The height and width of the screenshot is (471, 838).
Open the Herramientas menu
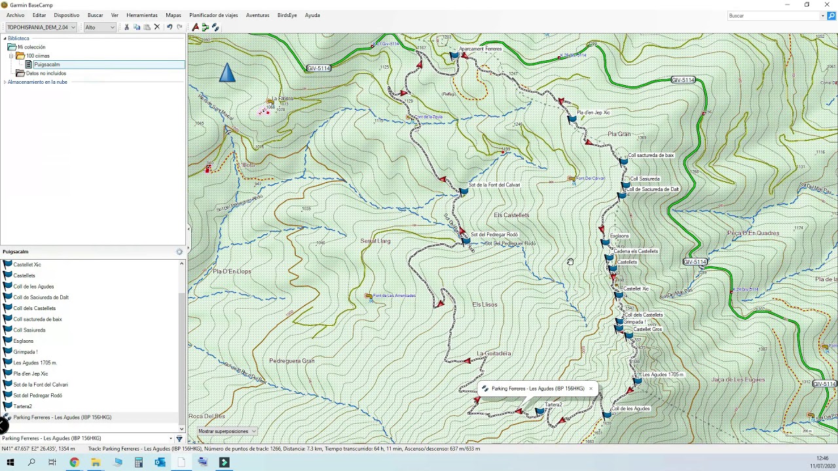click(x=141, y=15)
